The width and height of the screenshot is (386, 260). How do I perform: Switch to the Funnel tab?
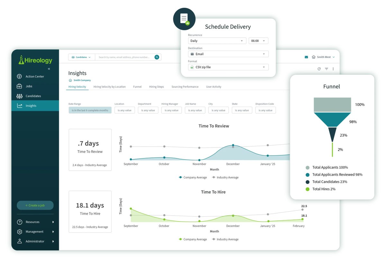pyautogui.click(x=137, y=86)
